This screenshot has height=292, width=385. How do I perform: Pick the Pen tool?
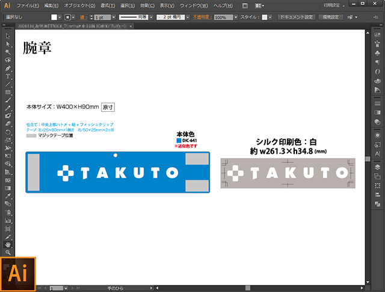click(x=8, y=68)
